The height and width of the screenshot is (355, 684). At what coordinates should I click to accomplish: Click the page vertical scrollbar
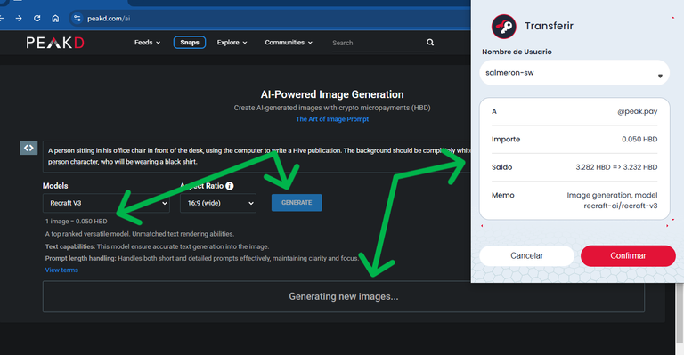tap(680, 313)
